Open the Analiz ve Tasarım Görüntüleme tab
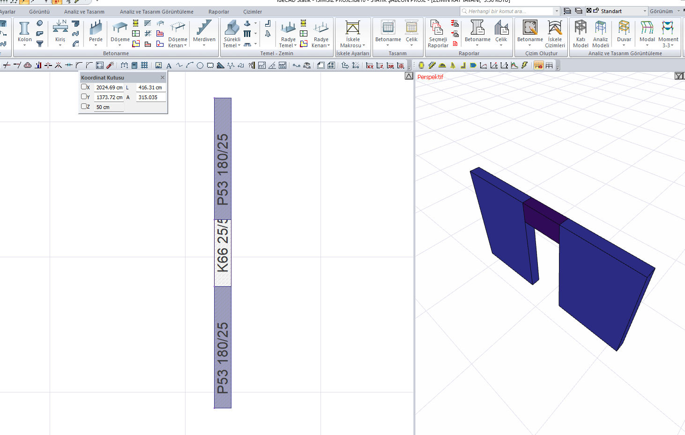 click(x=156, y=12)
